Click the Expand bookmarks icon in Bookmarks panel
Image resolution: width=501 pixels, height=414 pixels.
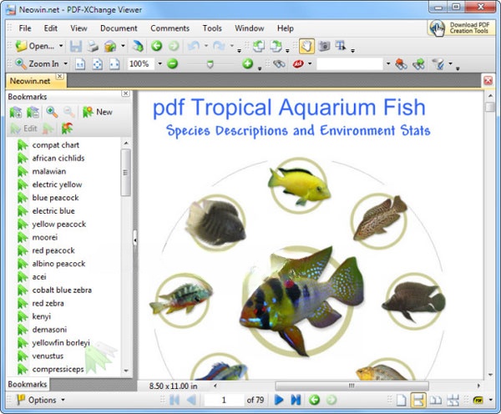(x=15, y=112)
